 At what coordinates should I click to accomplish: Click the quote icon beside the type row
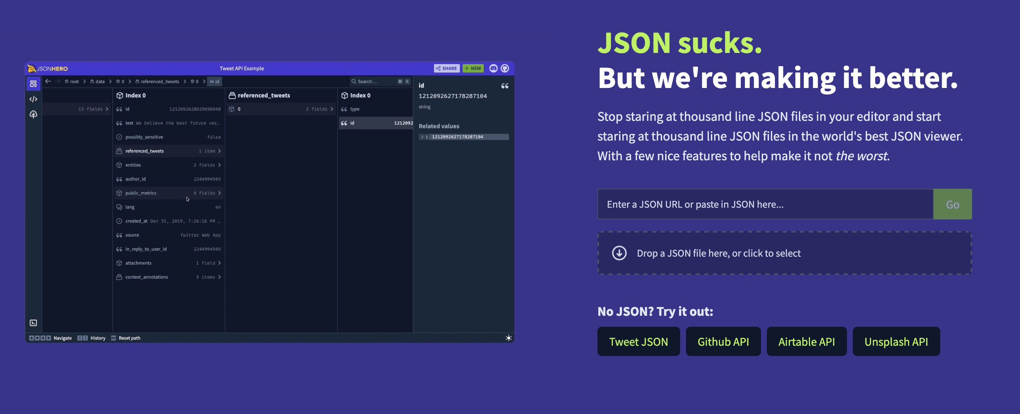pos(344,109)
